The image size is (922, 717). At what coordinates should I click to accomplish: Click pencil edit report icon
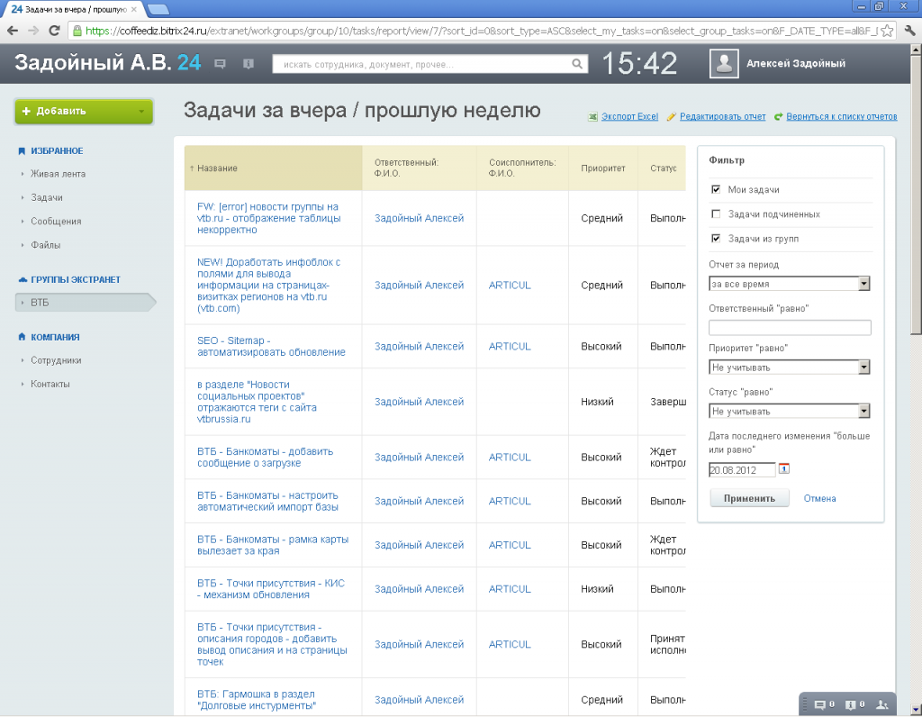tap(671, 116)
